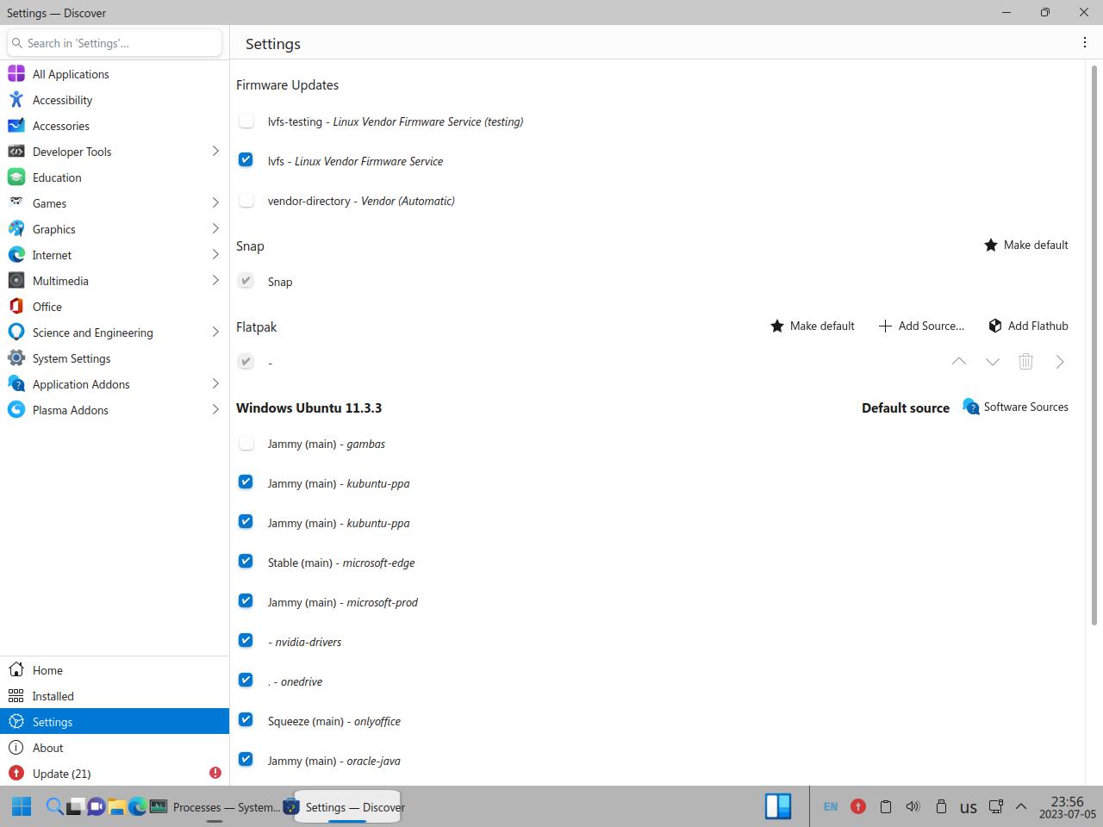Delete the Flatpak source with the trash icon
Image resolution: width=1103 pixels, height=827 pixels.
1025,362
